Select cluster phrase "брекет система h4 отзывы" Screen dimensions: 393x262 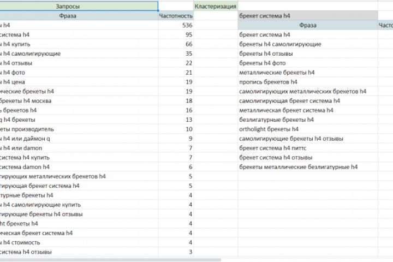[308, 157]
